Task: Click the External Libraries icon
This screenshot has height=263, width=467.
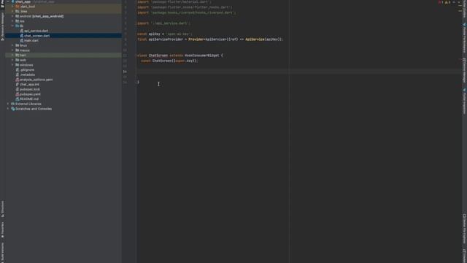Action: (x=13, y=104)
